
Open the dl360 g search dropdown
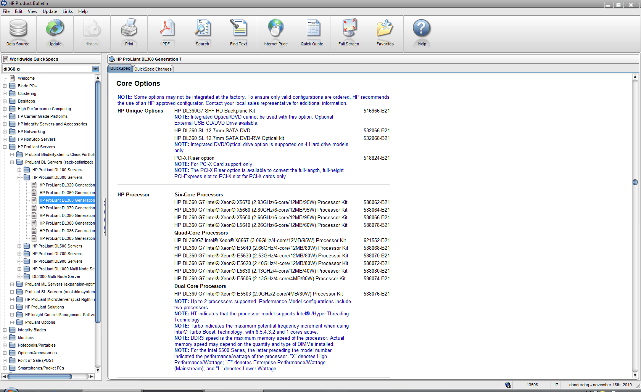click(x=95, y=69)
